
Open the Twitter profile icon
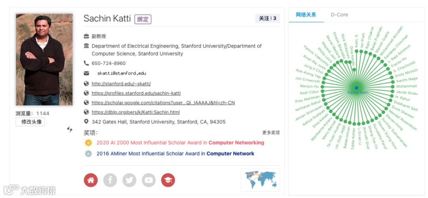coord(129,180)
